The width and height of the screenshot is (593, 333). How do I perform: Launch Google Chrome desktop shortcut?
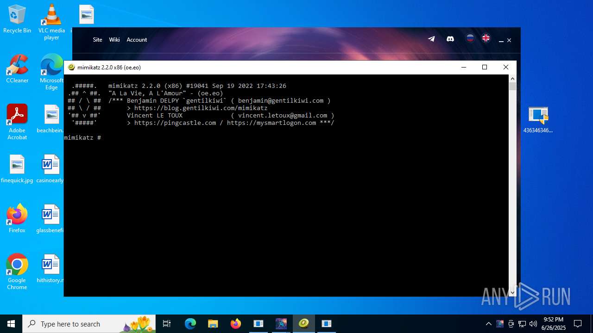(17, 271)
